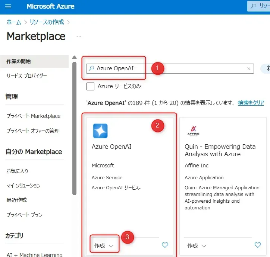Expand 作成 dropdown on Quin card
Screen dimensions: 270x257
point(197,245)
